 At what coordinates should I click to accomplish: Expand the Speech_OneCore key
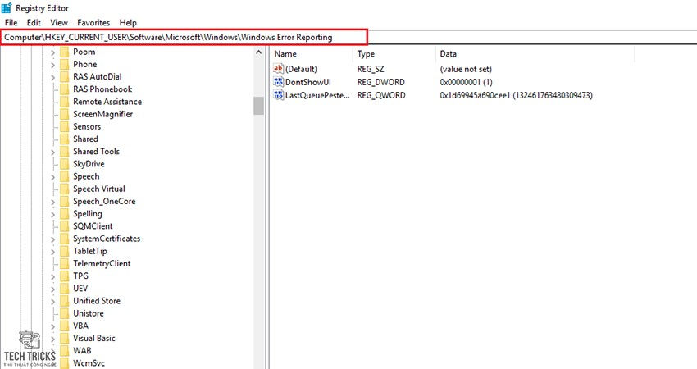[53, 202]
